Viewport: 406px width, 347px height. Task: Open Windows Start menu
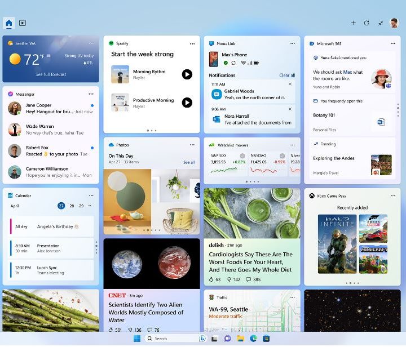pos(137,339)
